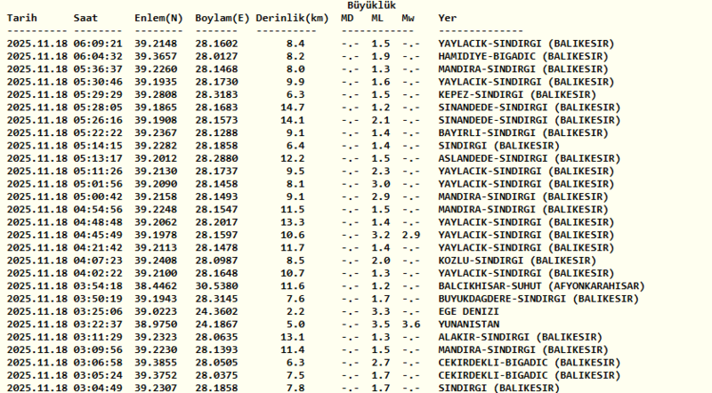Click Mw value 2.9
This screenshot has width=712, height=393.
411,235
